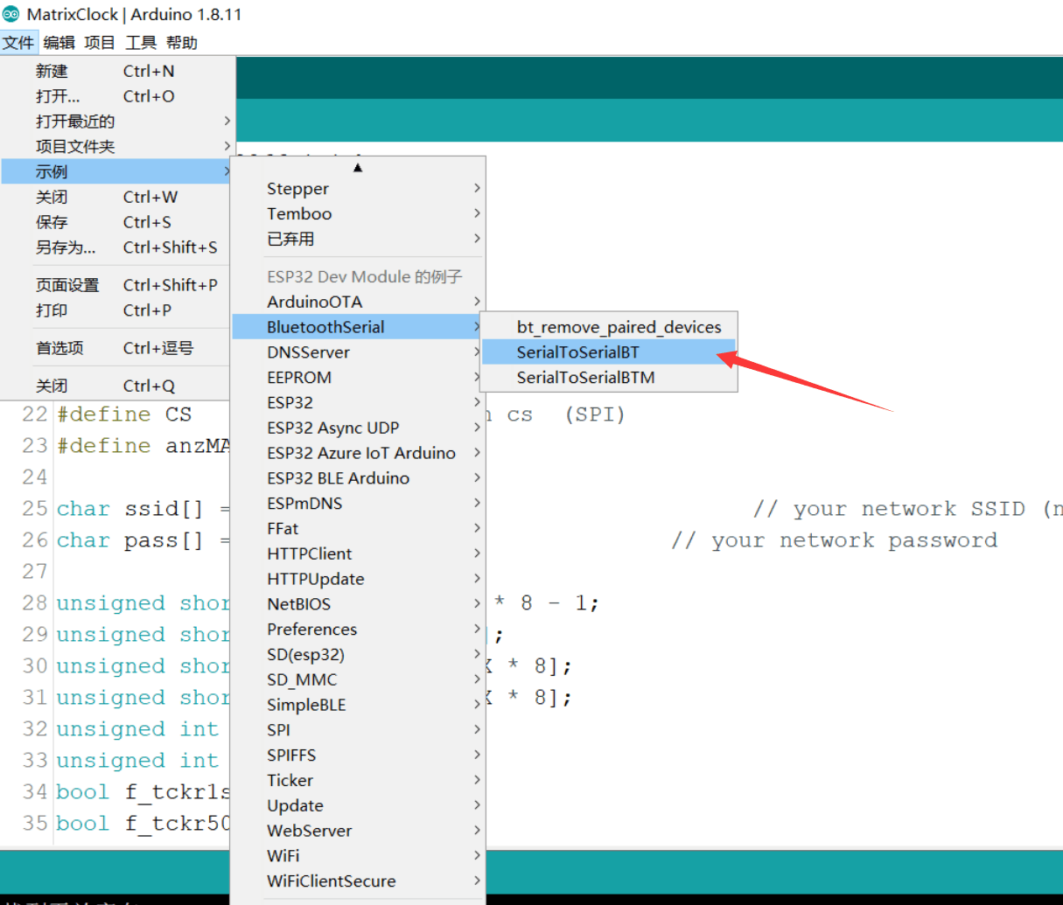The width and height of the screenshot is (1063, 905).
Task: Expand ESP32 examples entry
Action: pos(358,402)
